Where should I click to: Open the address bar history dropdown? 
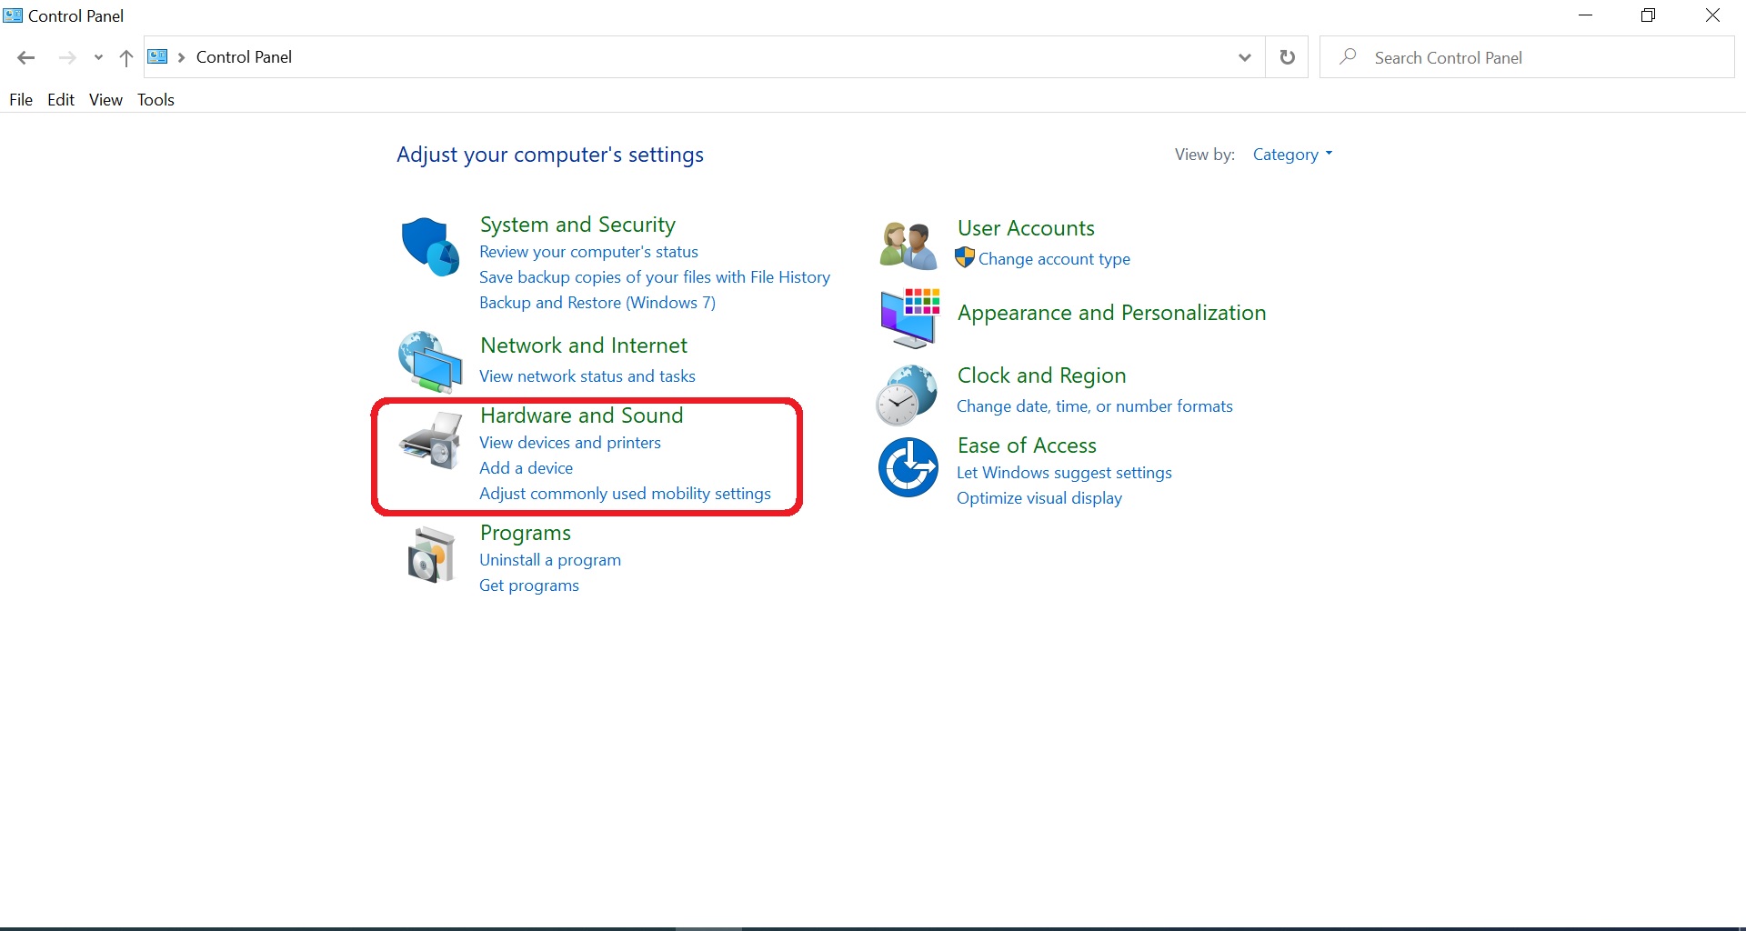[x=1244, y=58]
